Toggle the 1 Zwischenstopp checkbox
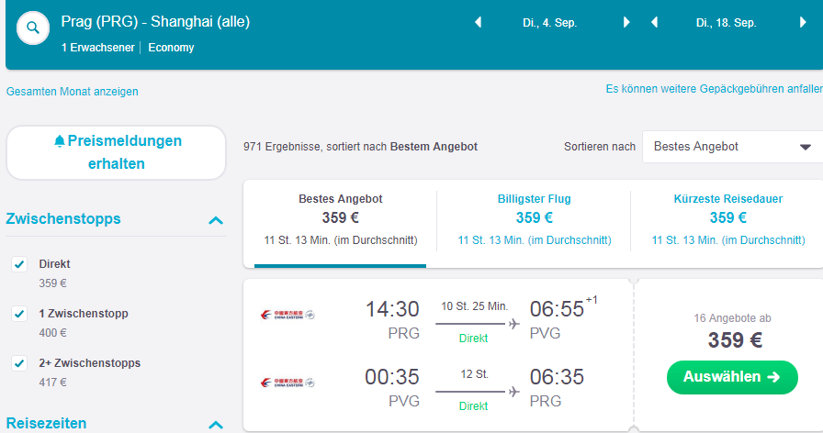823x433 pixels. [19, 314]
